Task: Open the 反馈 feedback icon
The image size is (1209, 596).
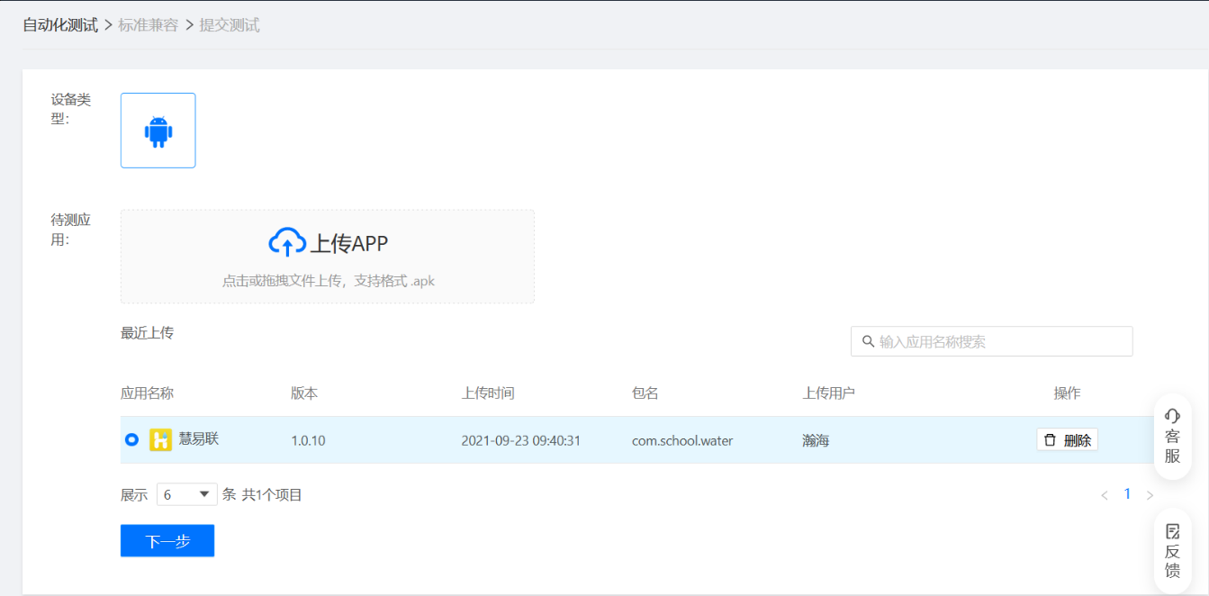Action: pos(1172,531)
